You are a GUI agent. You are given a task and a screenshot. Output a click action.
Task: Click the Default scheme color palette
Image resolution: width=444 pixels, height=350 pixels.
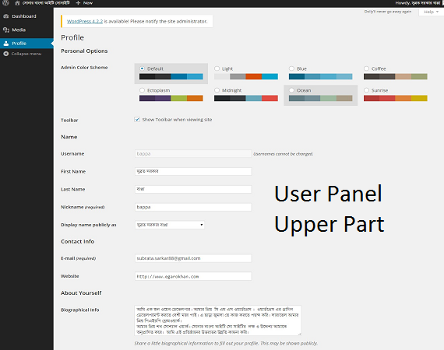click(171, 76)
